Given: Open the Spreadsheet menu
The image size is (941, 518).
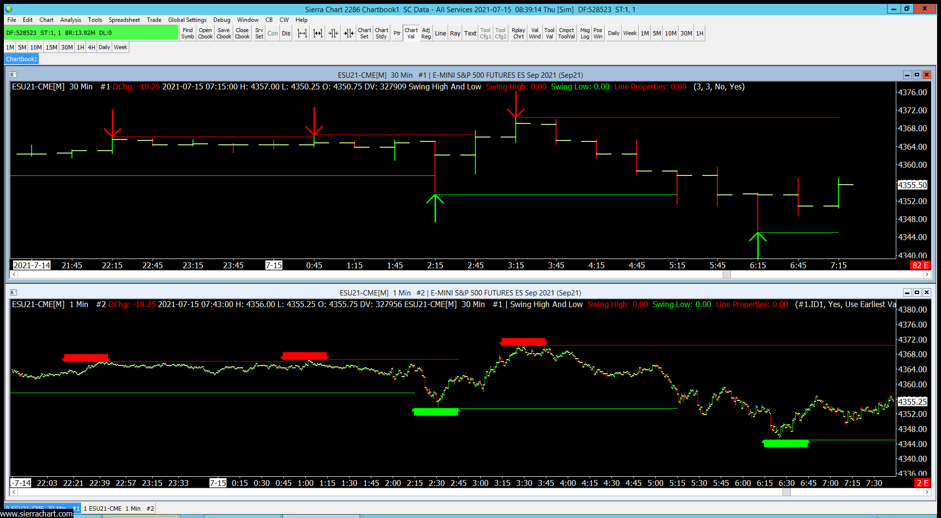Looking at the screenshot, I should [x=124, y=20].
